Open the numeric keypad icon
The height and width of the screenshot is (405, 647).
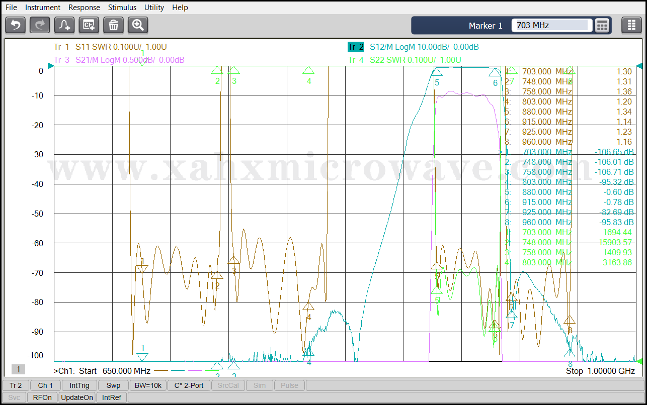[x=602, y=25]
